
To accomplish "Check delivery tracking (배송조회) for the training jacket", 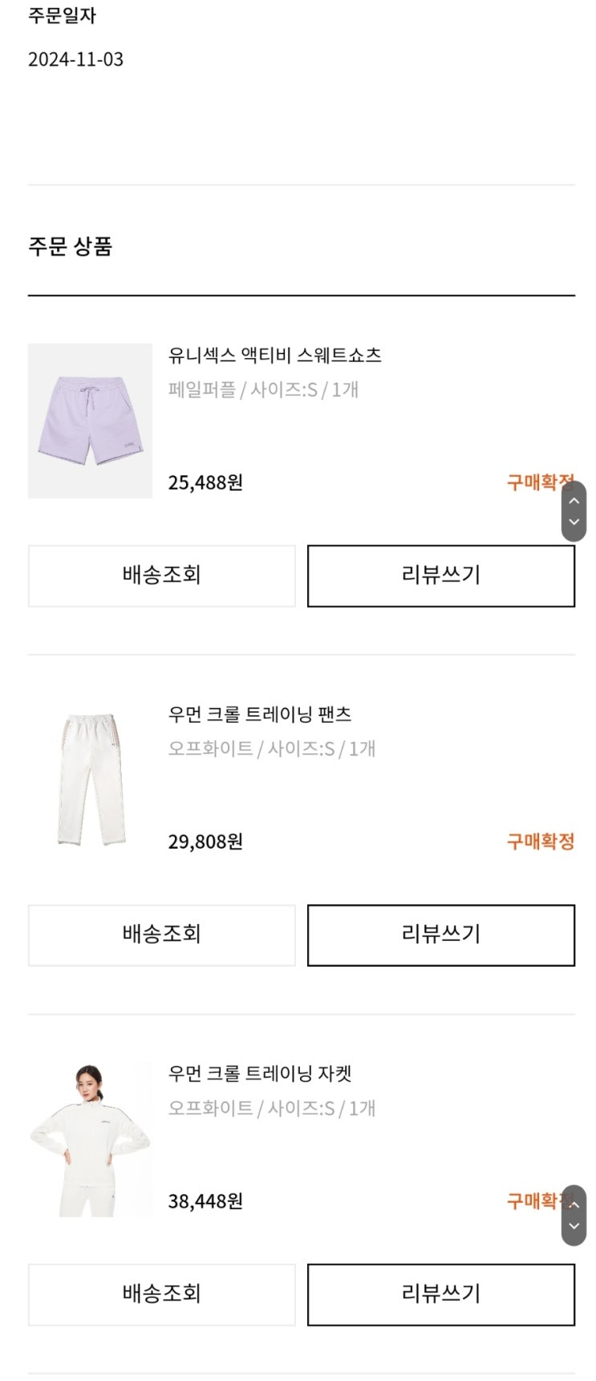I will (x=162, y=1294).
